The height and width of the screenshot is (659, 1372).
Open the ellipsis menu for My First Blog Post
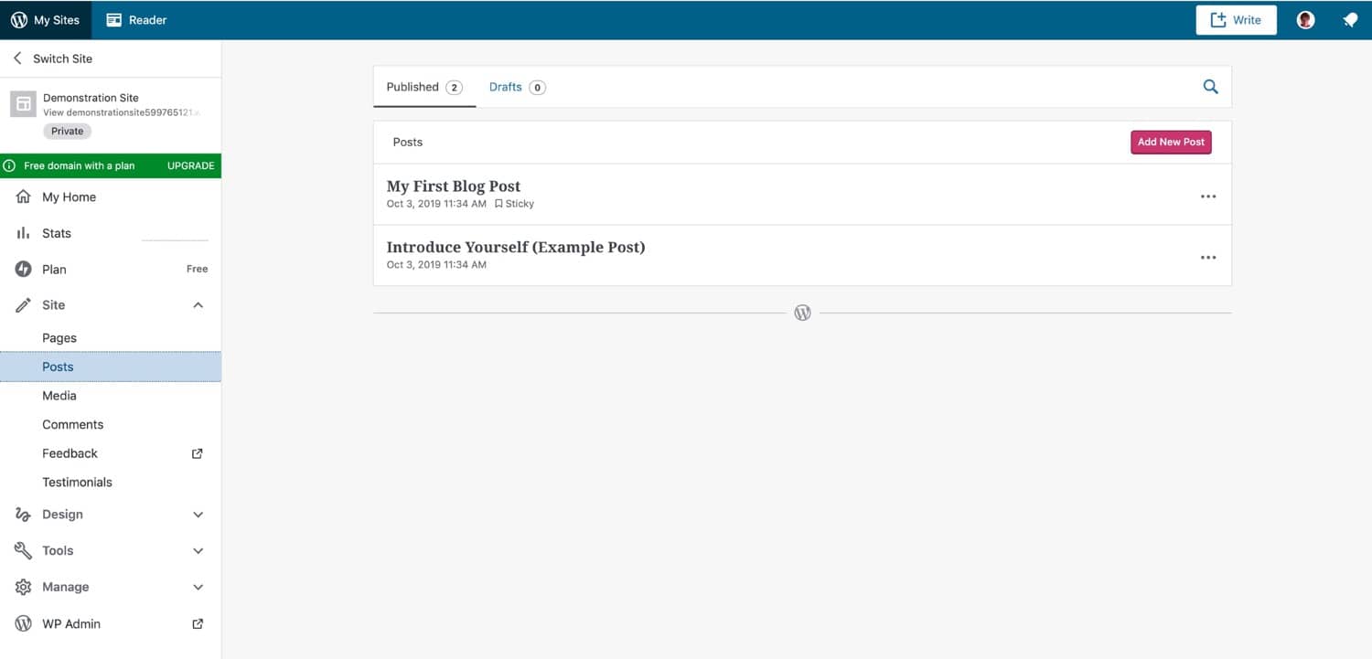[x=1208, y=195]
